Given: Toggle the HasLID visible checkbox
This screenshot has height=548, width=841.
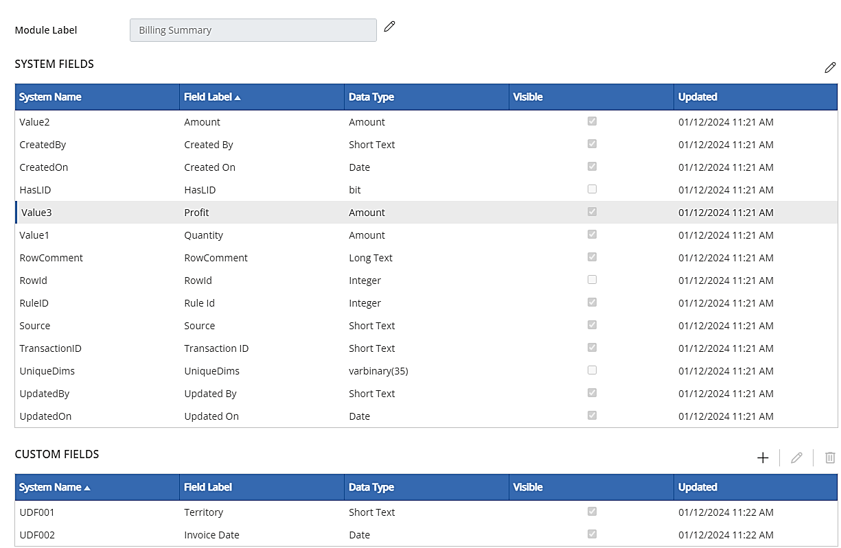Looking at the screenshot, I should (x=592, y=189).
